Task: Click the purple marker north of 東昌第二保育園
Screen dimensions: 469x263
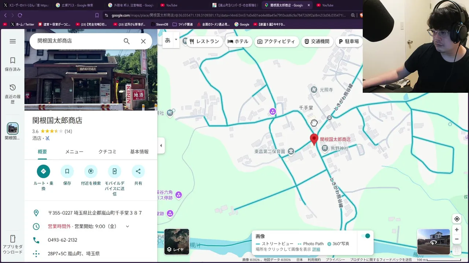Action: [x=273, y=112]
